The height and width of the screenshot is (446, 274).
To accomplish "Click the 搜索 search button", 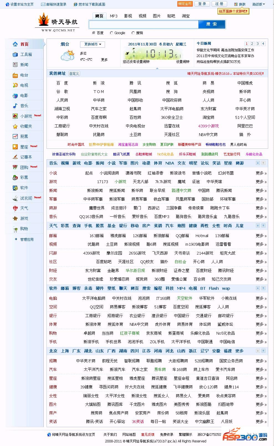I will pos(212,24).
